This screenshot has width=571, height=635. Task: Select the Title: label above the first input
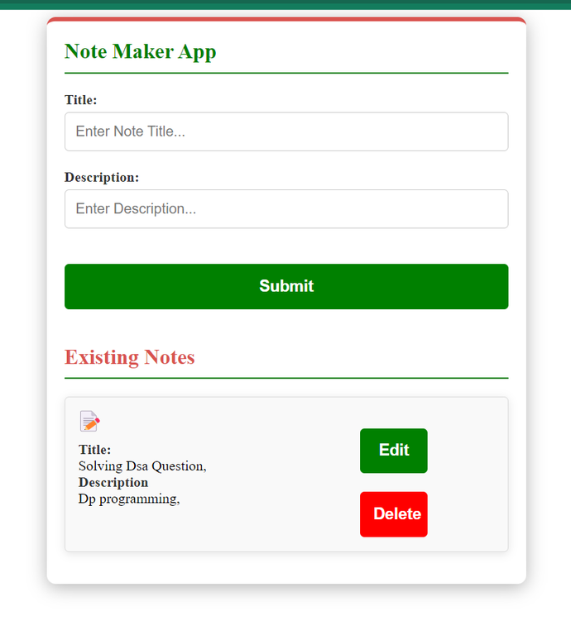pos(80,100)
